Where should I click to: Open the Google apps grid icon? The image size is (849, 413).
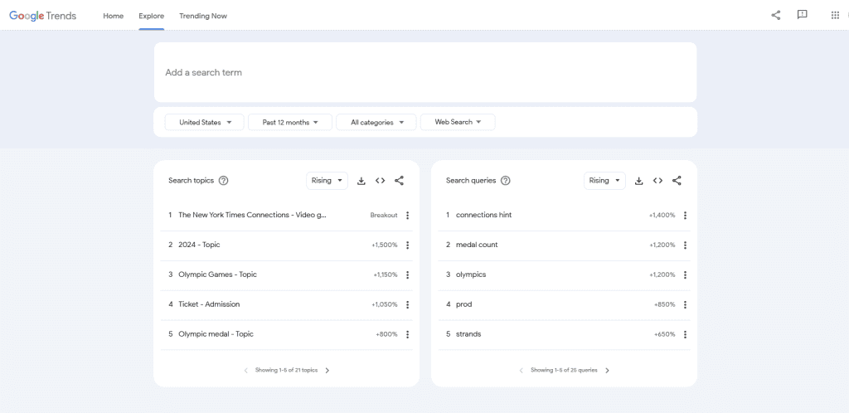pyautogui.click(x=835, y=15)
